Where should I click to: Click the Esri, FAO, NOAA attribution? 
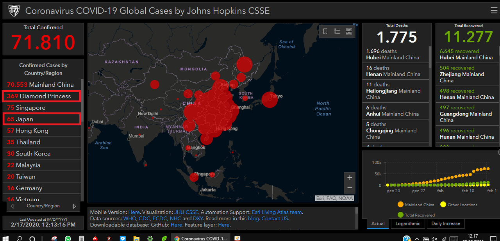tap(334, 198)
